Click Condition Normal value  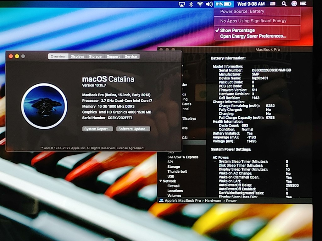[x=247, y=129]
